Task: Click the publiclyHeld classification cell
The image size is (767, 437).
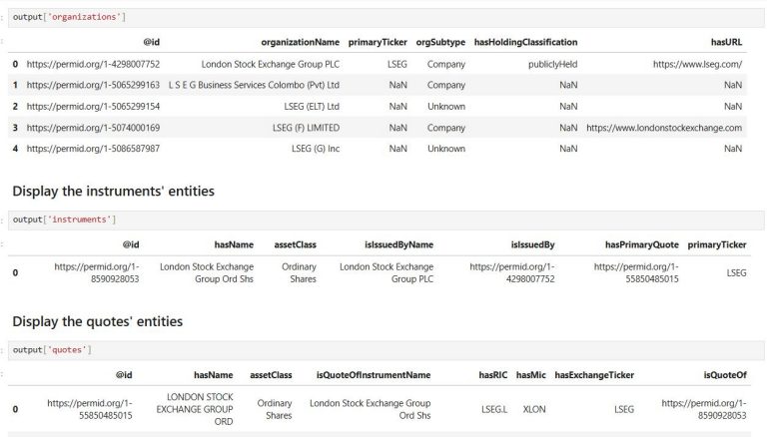Action: click(x=552, y=64)
